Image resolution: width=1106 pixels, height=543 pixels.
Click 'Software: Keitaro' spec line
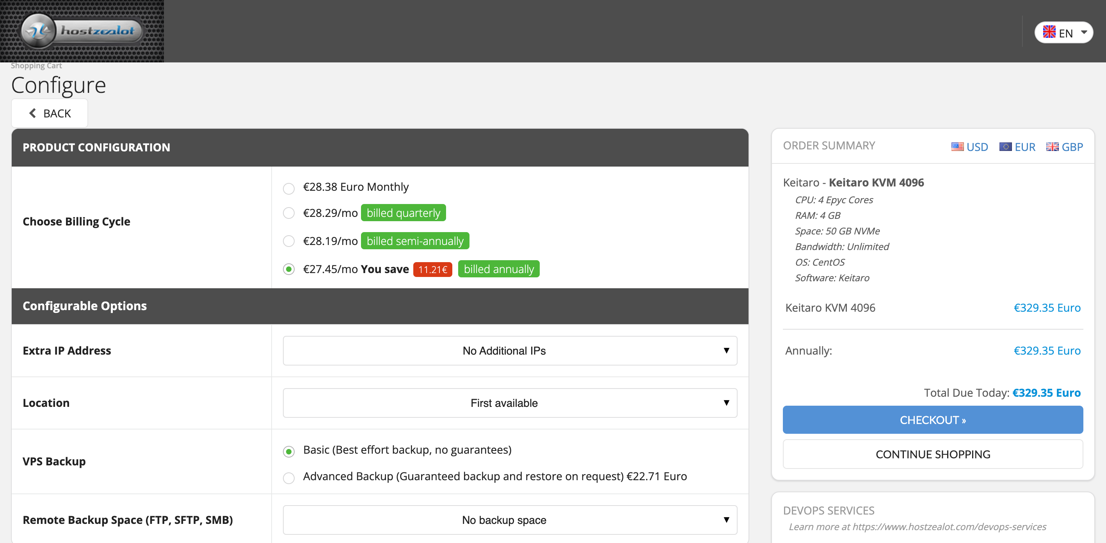832,278
